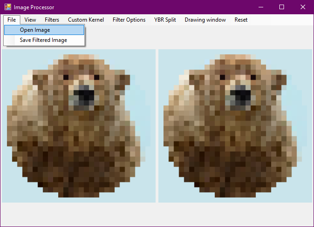Maximize the Image Processor window

282,7
